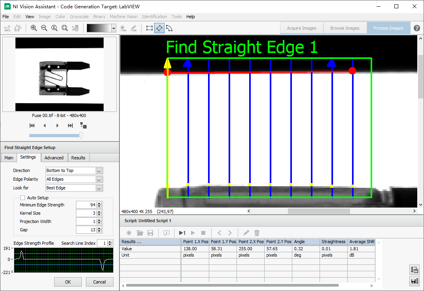
Task: Click the next script step arrow
Action: coord(230,233)
